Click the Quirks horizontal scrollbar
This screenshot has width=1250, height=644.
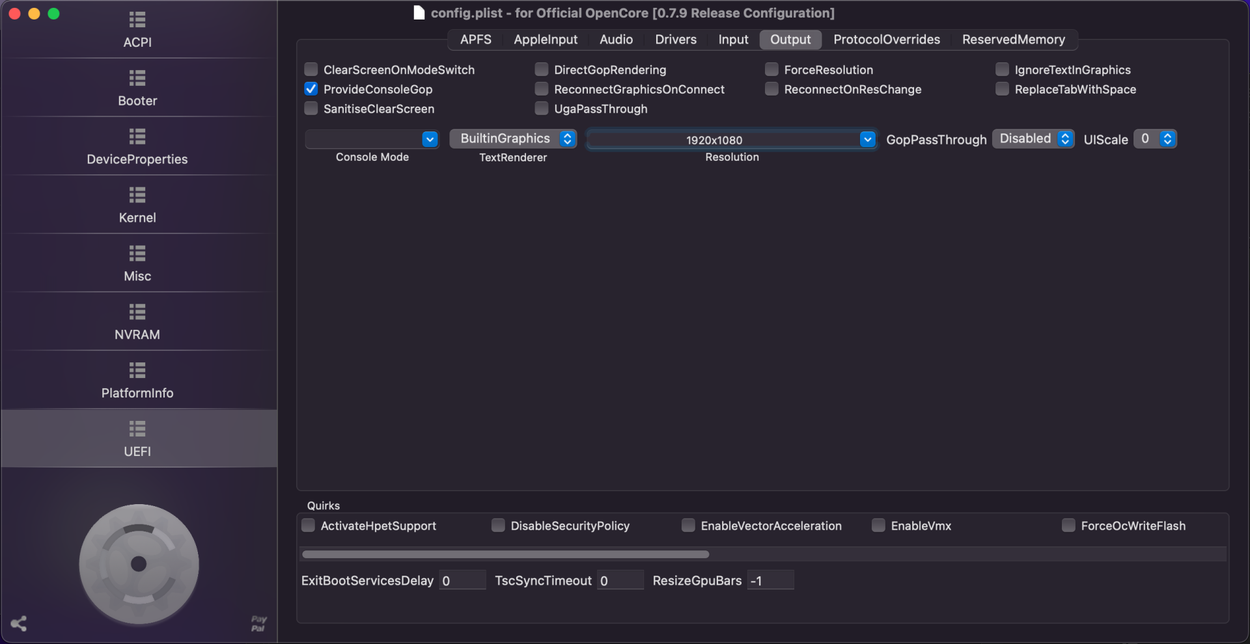[x=506, y=554]
